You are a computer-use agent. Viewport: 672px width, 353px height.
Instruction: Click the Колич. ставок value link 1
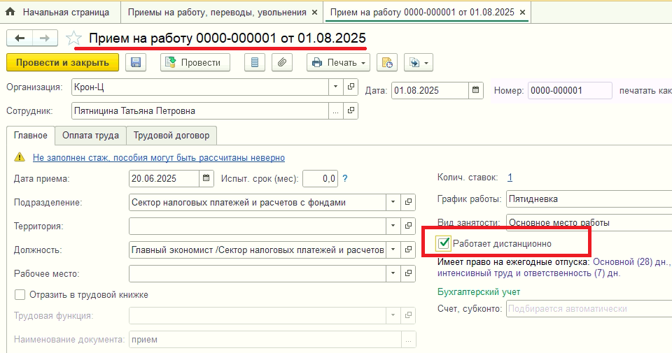510,177
